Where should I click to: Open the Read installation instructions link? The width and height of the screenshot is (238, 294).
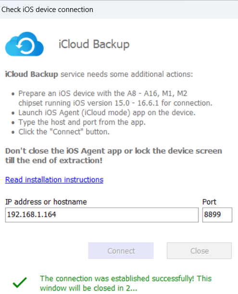[x=54, y=180]
